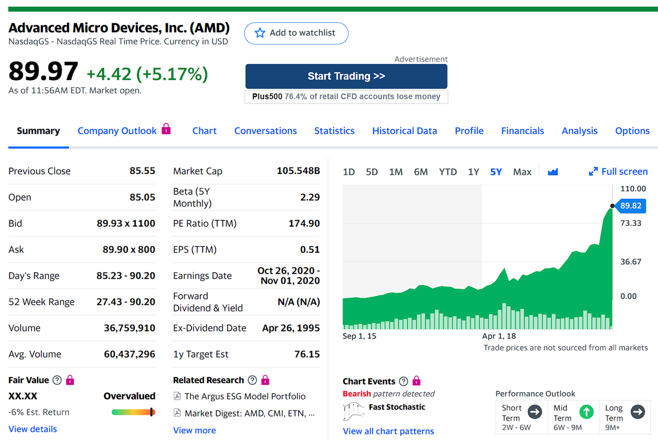The height and width of the screenshot is (445, 658).
Task: Click the Related Research help question icon
Action: pos(252,380)
